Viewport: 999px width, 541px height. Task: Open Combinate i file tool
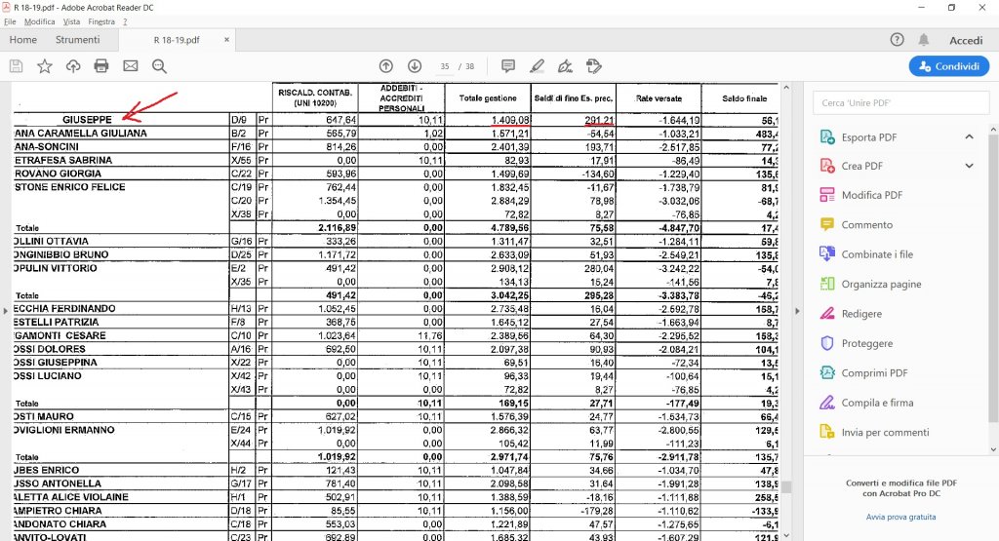877,254
